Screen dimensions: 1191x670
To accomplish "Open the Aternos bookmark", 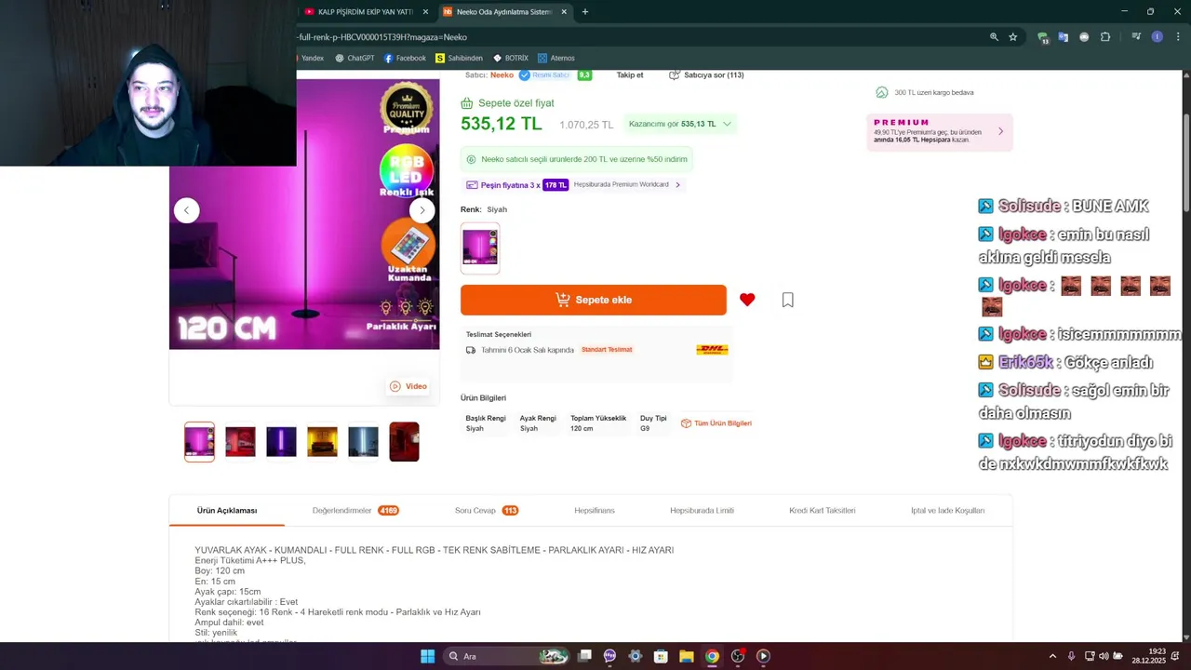I will coord(556,58).
